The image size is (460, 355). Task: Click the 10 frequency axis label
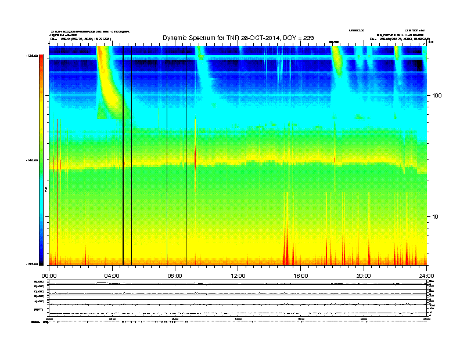(x=436, y=217)
